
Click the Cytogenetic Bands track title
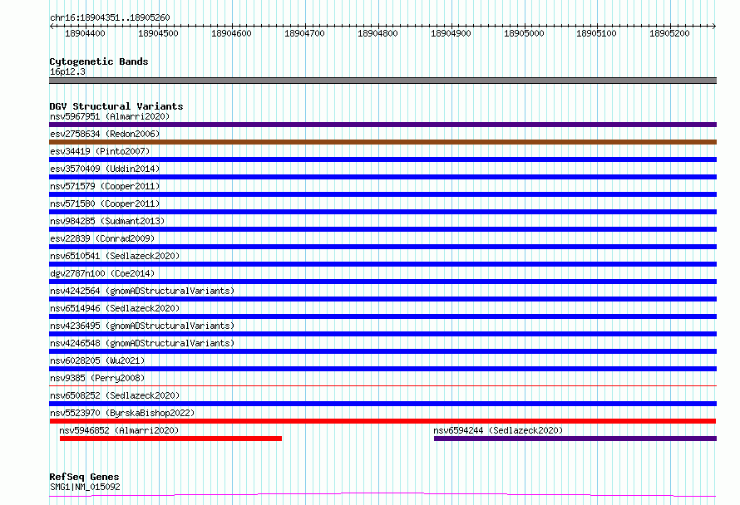coord(99,61)
